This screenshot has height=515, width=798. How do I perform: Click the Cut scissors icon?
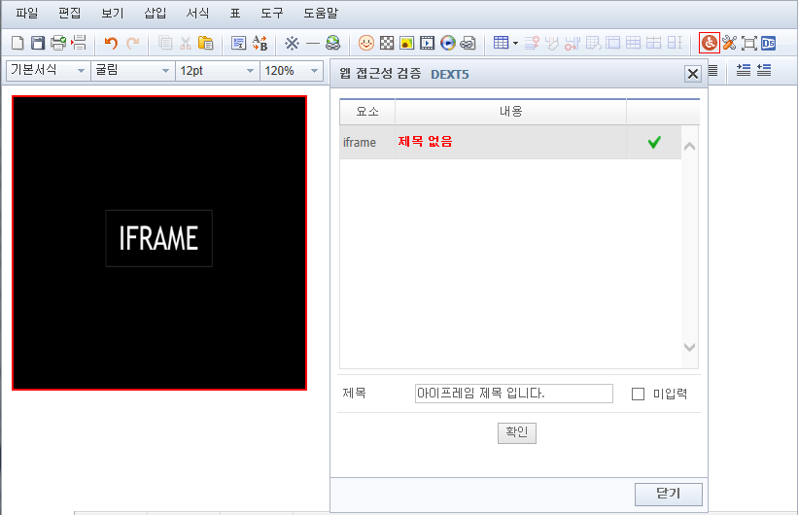(x=186, y=44)
